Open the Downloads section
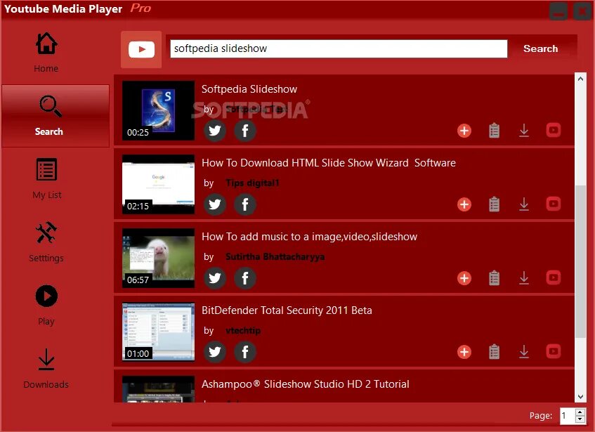Viewport: 595px width, 432px height. [46, 369]
